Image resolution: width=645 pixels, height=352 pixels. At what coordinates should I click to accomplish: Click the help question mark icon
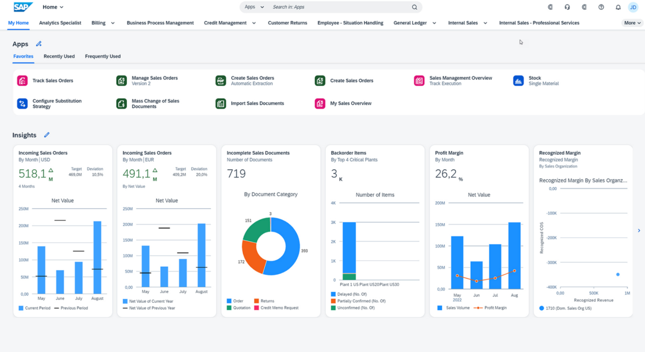(601, 7)
